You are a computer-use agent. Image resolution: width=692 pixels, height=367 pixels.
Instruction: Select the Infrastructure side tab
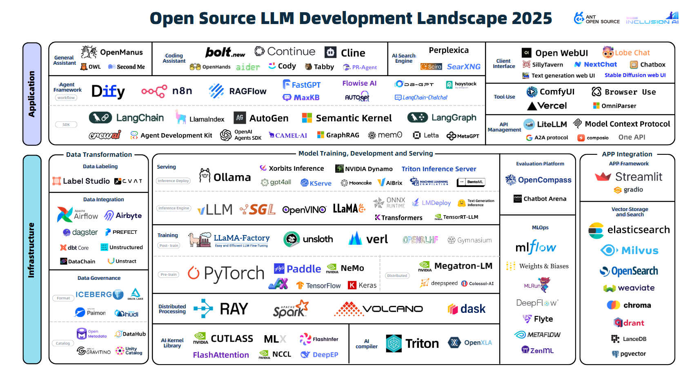click(x=32, y=259)
